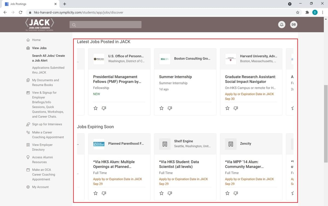Screen dimensions: 328x206
Task: Click the address bar URL
Action: (x=78, y=12)
